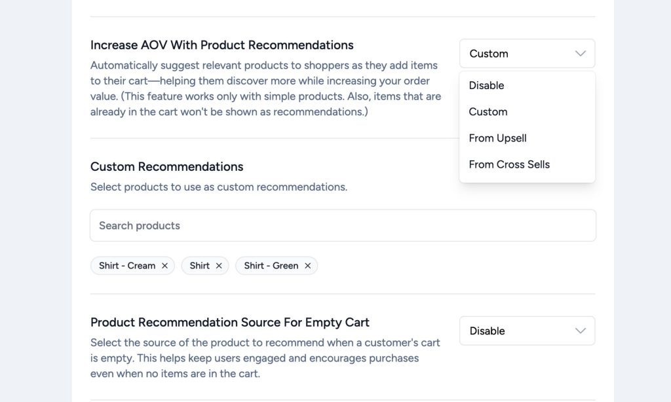Click the Product Recommendation Source For Empty Cart heading
The image size is (671, 402).
coord(229,323)
